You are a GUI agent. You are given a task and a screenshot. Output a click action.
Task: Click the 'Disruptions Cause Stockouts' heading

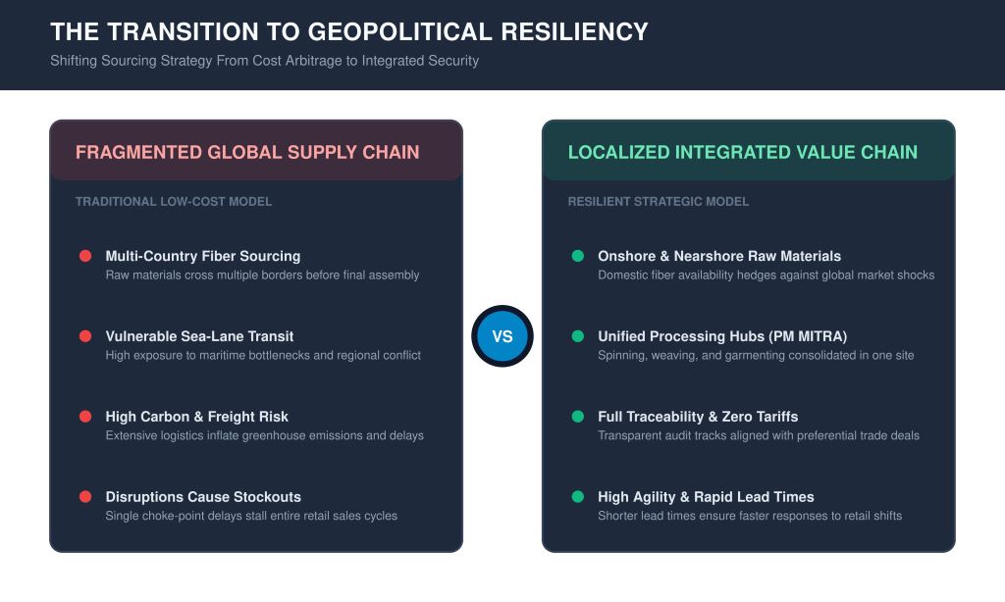(x=203, y=497)
